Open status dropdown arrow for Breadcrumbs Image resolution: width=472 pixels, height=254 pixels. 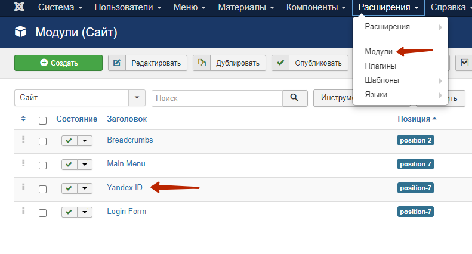[85, 141]
